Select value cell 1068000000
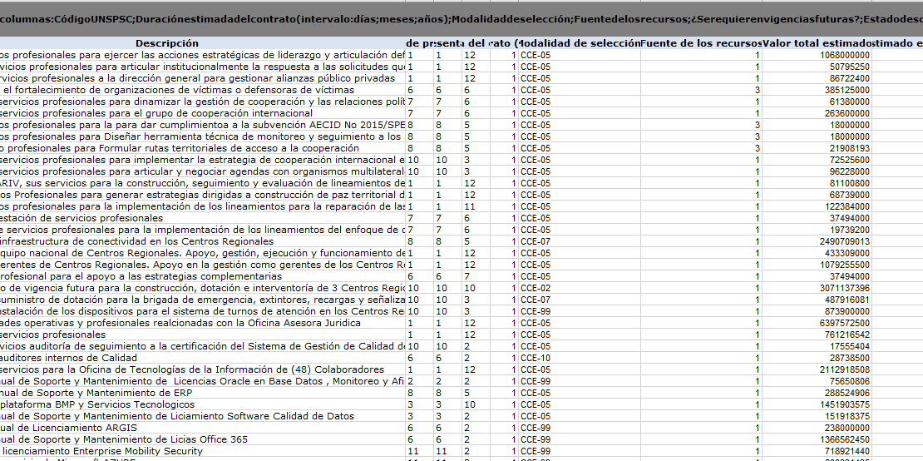Screen dimensions: 923x461 point(817,55)
